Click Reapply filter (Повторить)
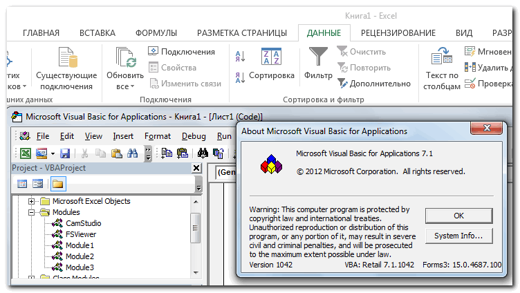Viewport: 520px width, 293px height. [364, 68]
